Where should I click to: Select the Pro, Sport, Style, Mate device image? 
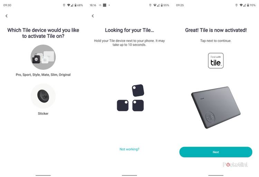coord(43,57)
